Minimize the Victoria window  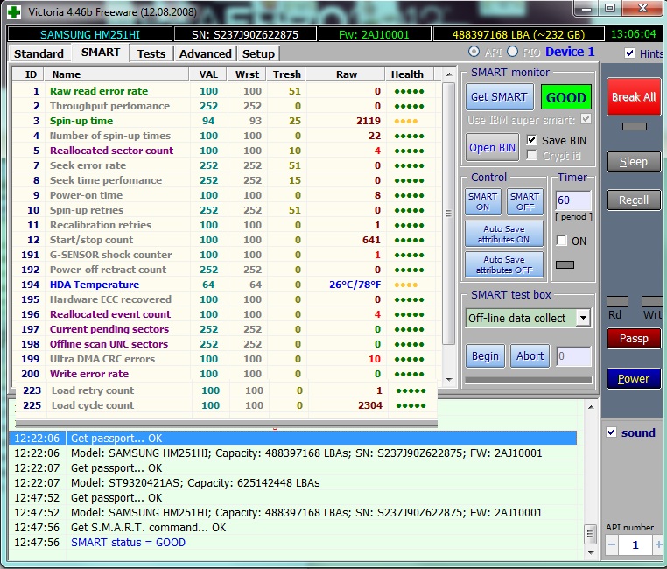(x=586, y=9)
